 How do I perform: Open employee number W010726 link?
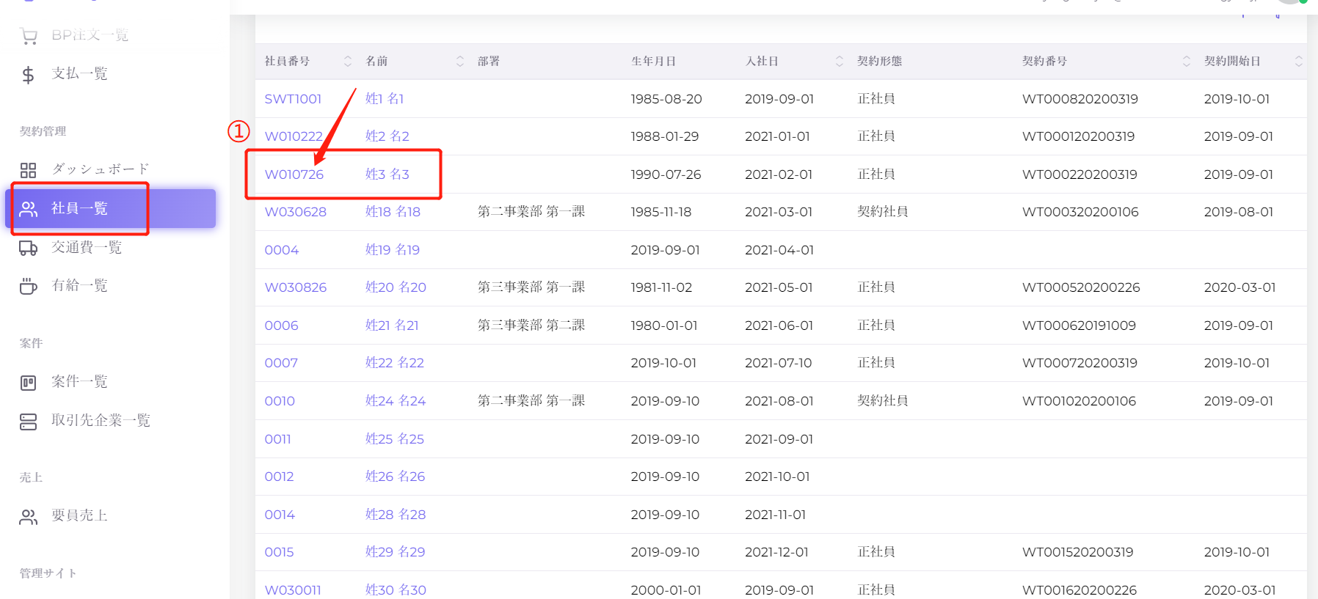294,174
